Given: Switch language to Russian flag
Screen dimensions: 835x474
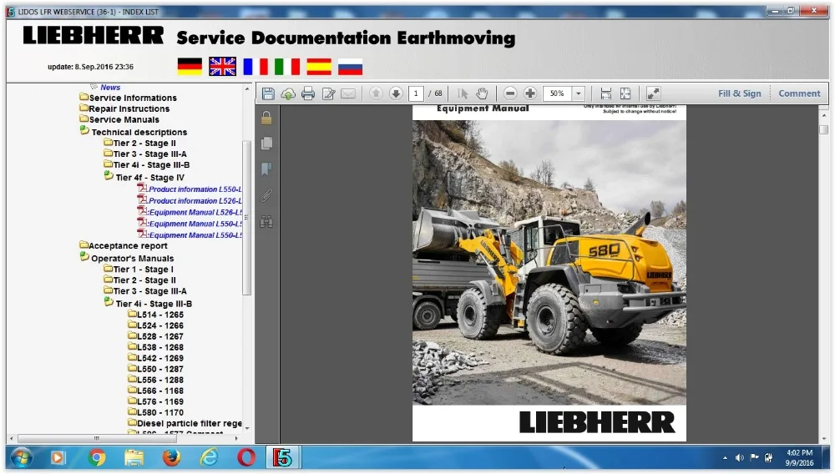Looking at the screenshot, I should (350, 67).
